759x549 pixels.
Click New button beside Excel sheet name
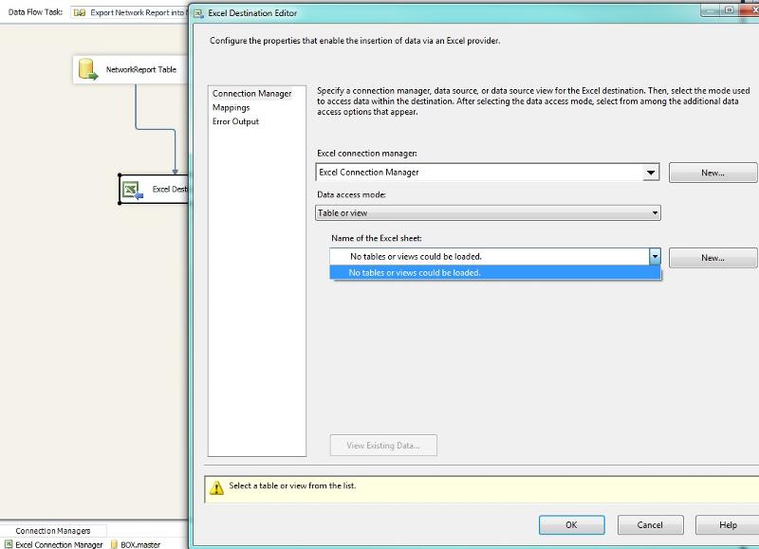(x=713, y=258)
